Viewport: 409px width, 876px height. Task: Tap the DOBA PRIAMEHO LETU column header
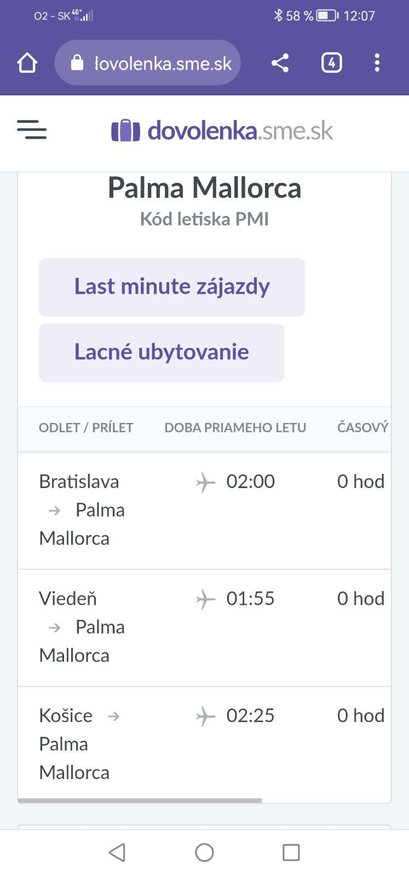point(235,428)
